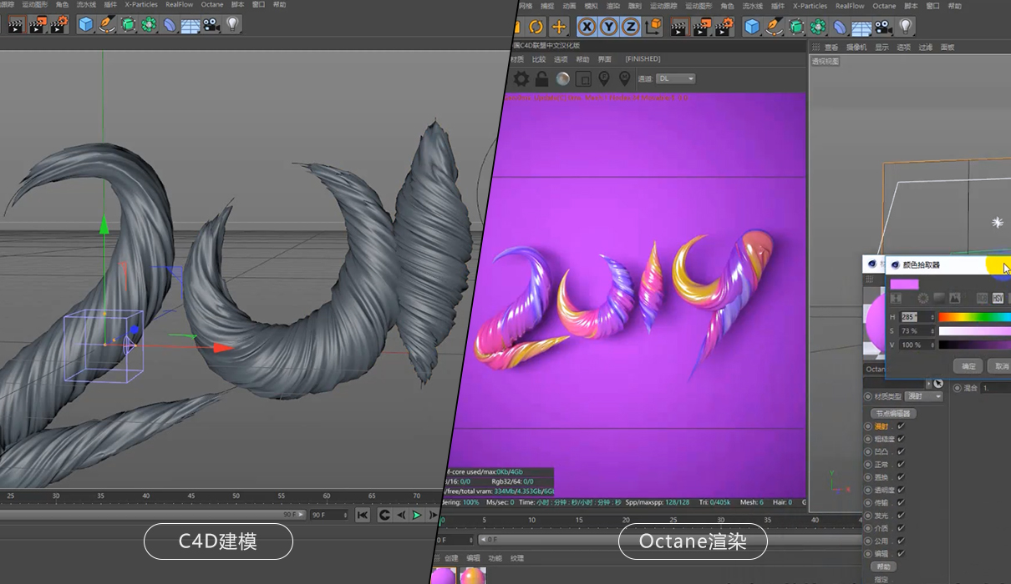
Task: Click the rainbow Hue slider
Action: point(974,317)
